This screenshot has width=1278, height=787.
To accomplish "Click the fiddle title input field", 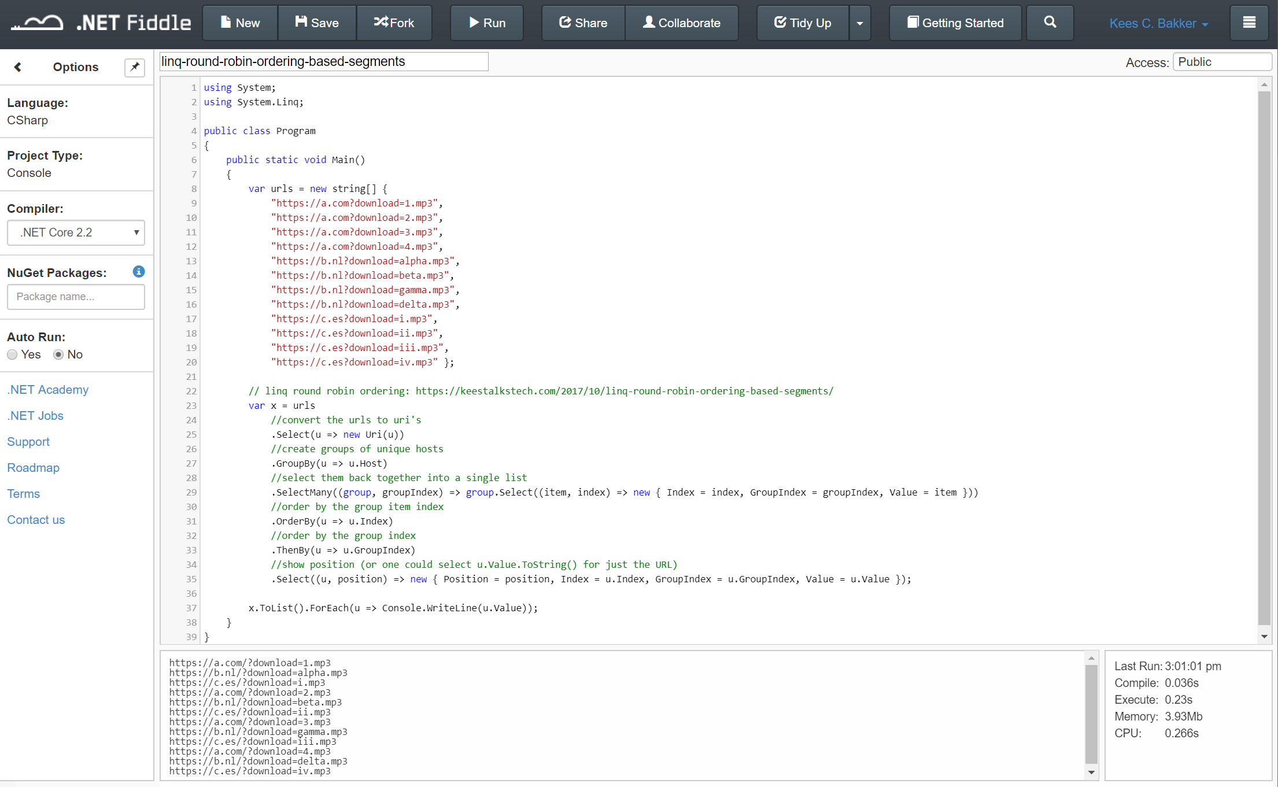I will [323, 61].
